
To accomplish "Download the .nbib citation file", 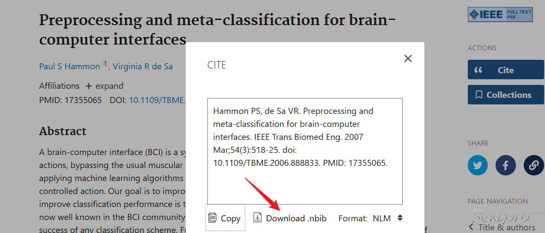I will [x=290, y=218].
